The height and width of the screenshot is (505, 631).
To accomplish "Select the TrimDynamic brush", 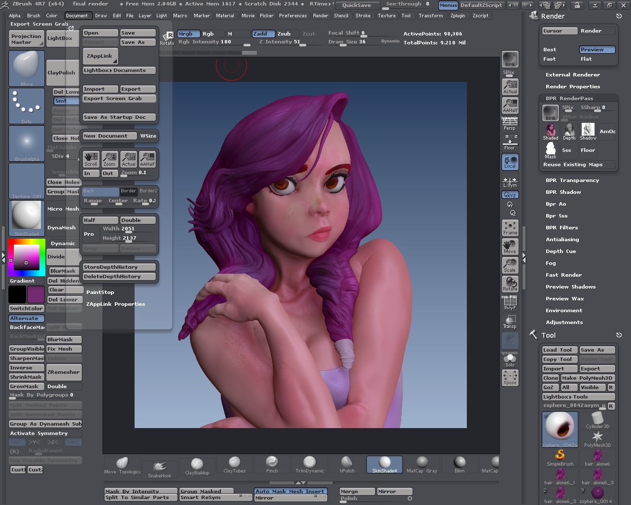I will pos(310,465).
